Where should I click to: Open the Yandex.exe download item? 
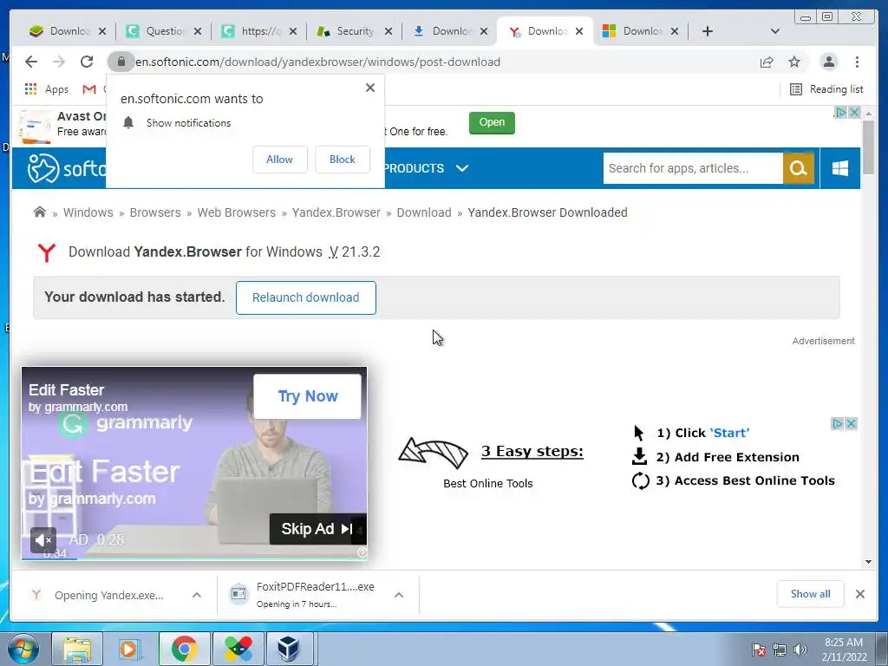point(108,595)
